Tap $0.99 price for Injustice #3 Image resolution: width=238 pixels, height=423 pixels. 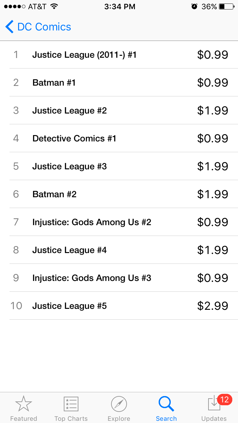point(213,278)
